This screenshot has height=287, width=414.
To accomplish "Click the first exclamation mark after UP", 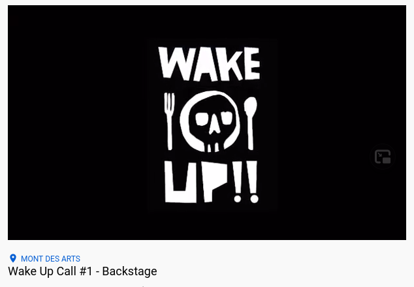I will click(x=237, y=182).
